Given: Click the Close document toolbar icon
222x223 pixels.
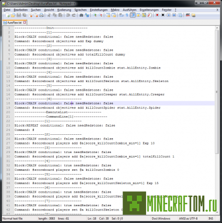Looking at the screenshot, I should click(30, 15).
